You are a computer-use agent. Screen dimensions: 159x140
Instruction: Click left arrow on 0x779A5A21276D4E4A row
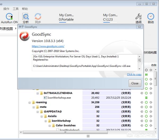tap(142, 93)
